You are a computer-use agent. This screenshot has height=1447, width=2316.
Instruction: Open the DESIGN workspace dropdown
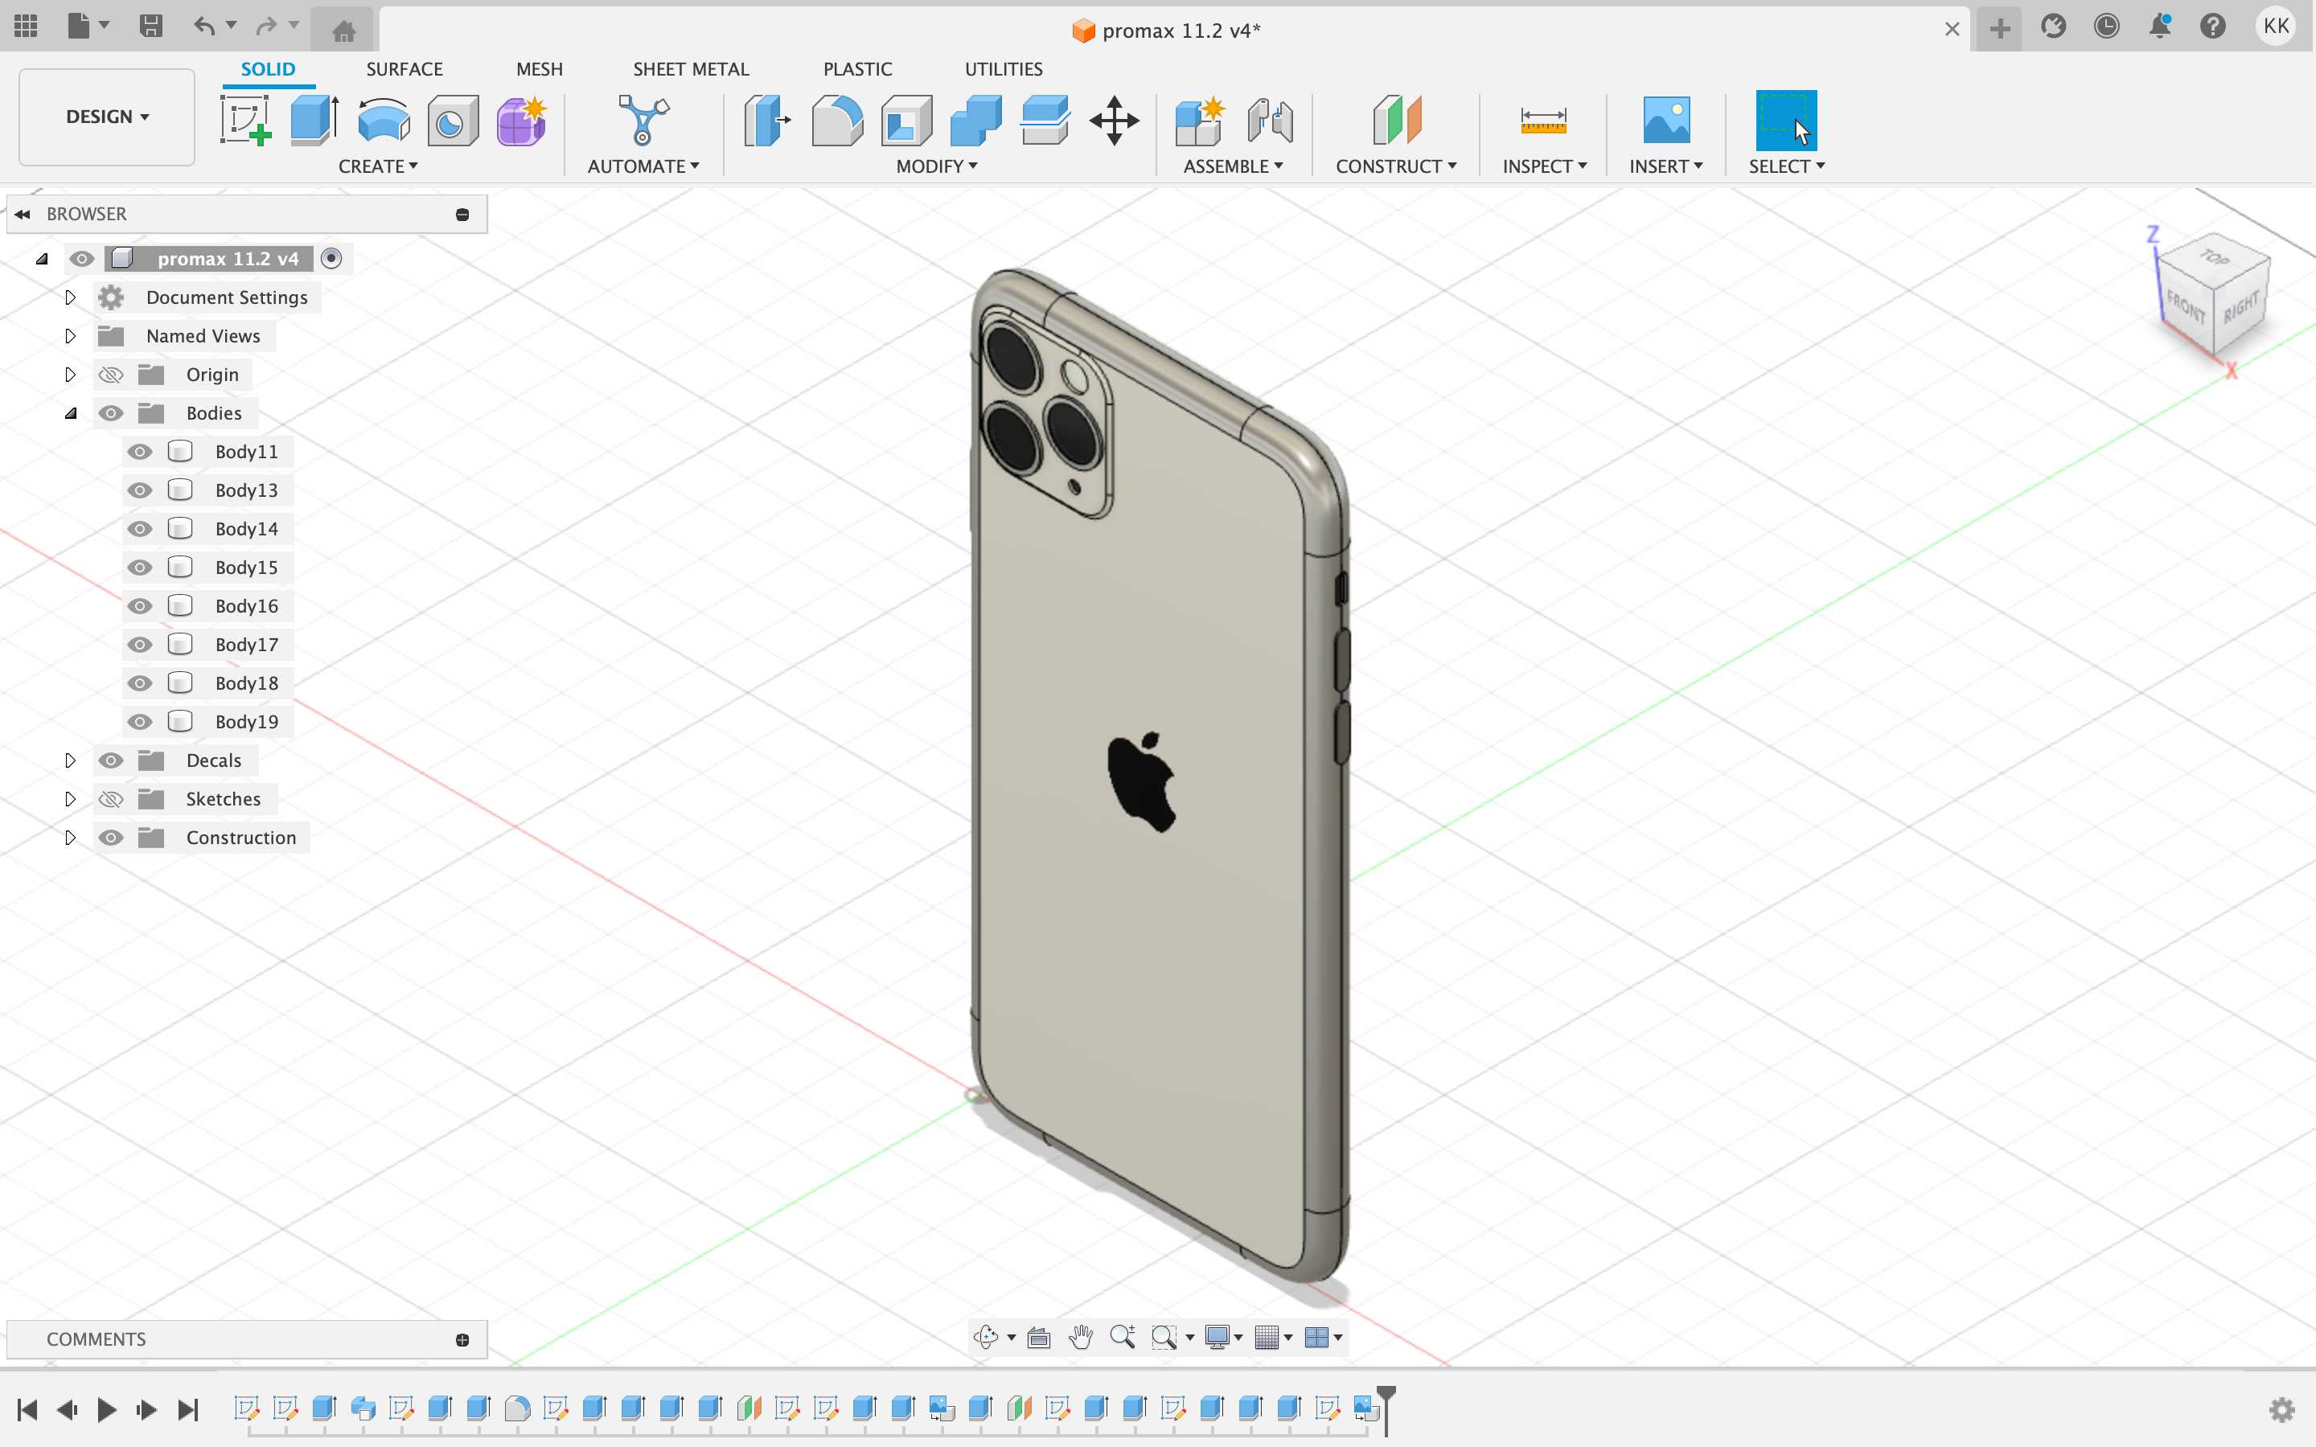click(107, 117)
